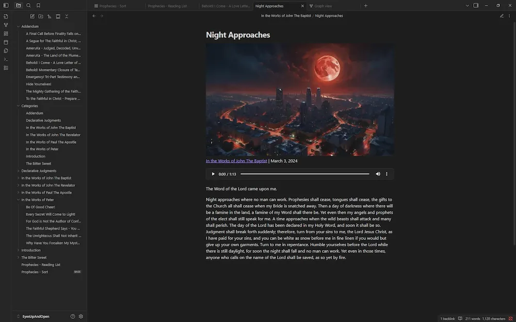Create a new folder
516x322 pixels.
coord(41,16)
